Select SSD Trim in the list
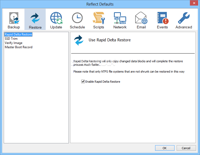 click(11, 39)
